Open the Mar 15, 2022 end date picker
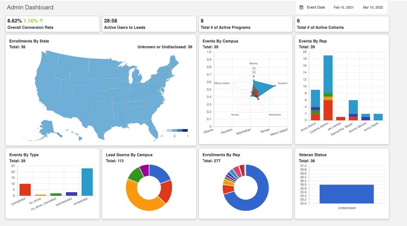This screenshot has height=226, width=407. (x=373, y=7)
